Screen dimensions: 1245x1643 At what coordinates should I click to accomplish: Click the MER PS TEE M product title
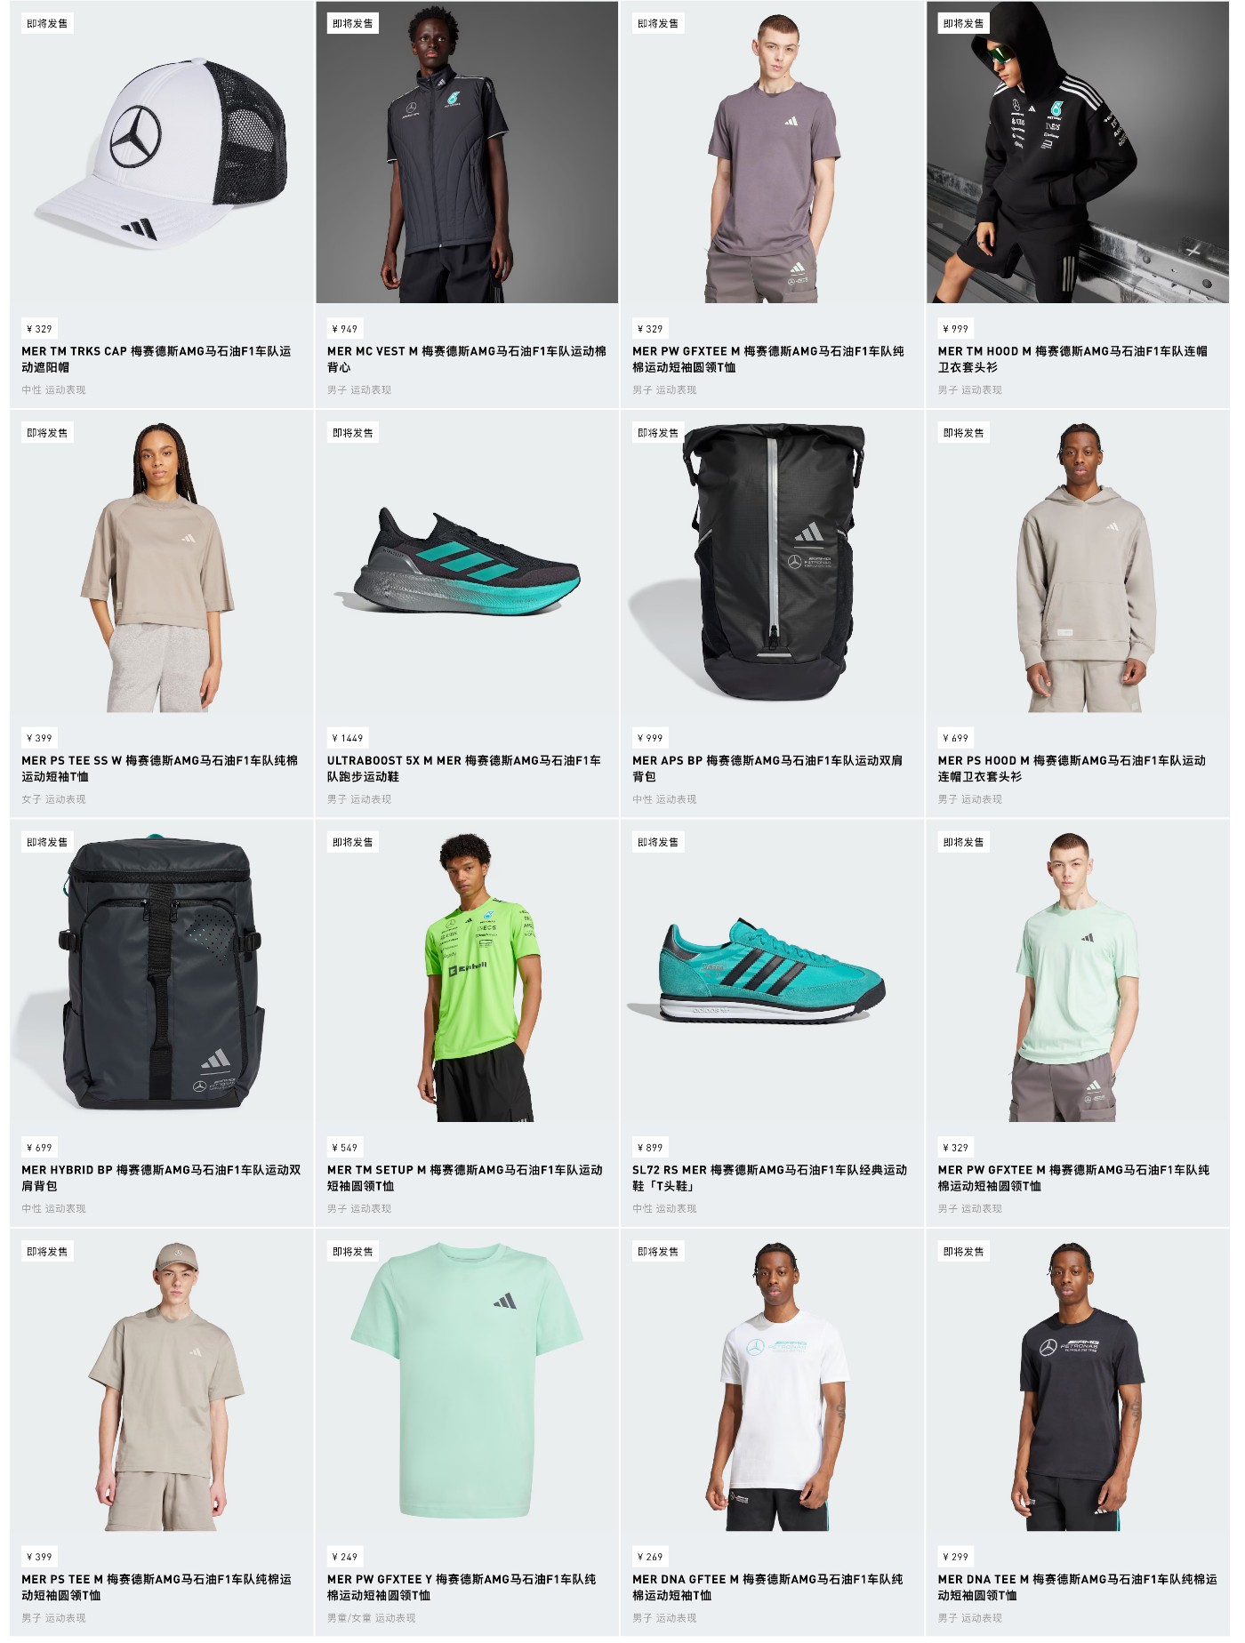pos(157,1588)
